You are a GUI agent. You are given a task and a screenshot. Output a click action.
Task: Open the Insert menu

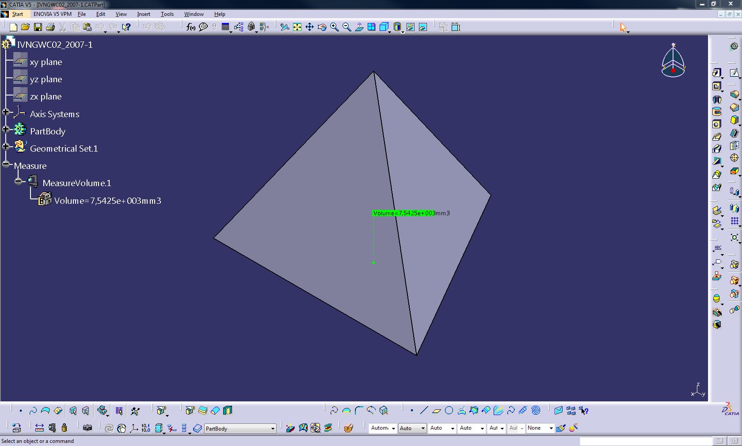(x=144, y=14)
